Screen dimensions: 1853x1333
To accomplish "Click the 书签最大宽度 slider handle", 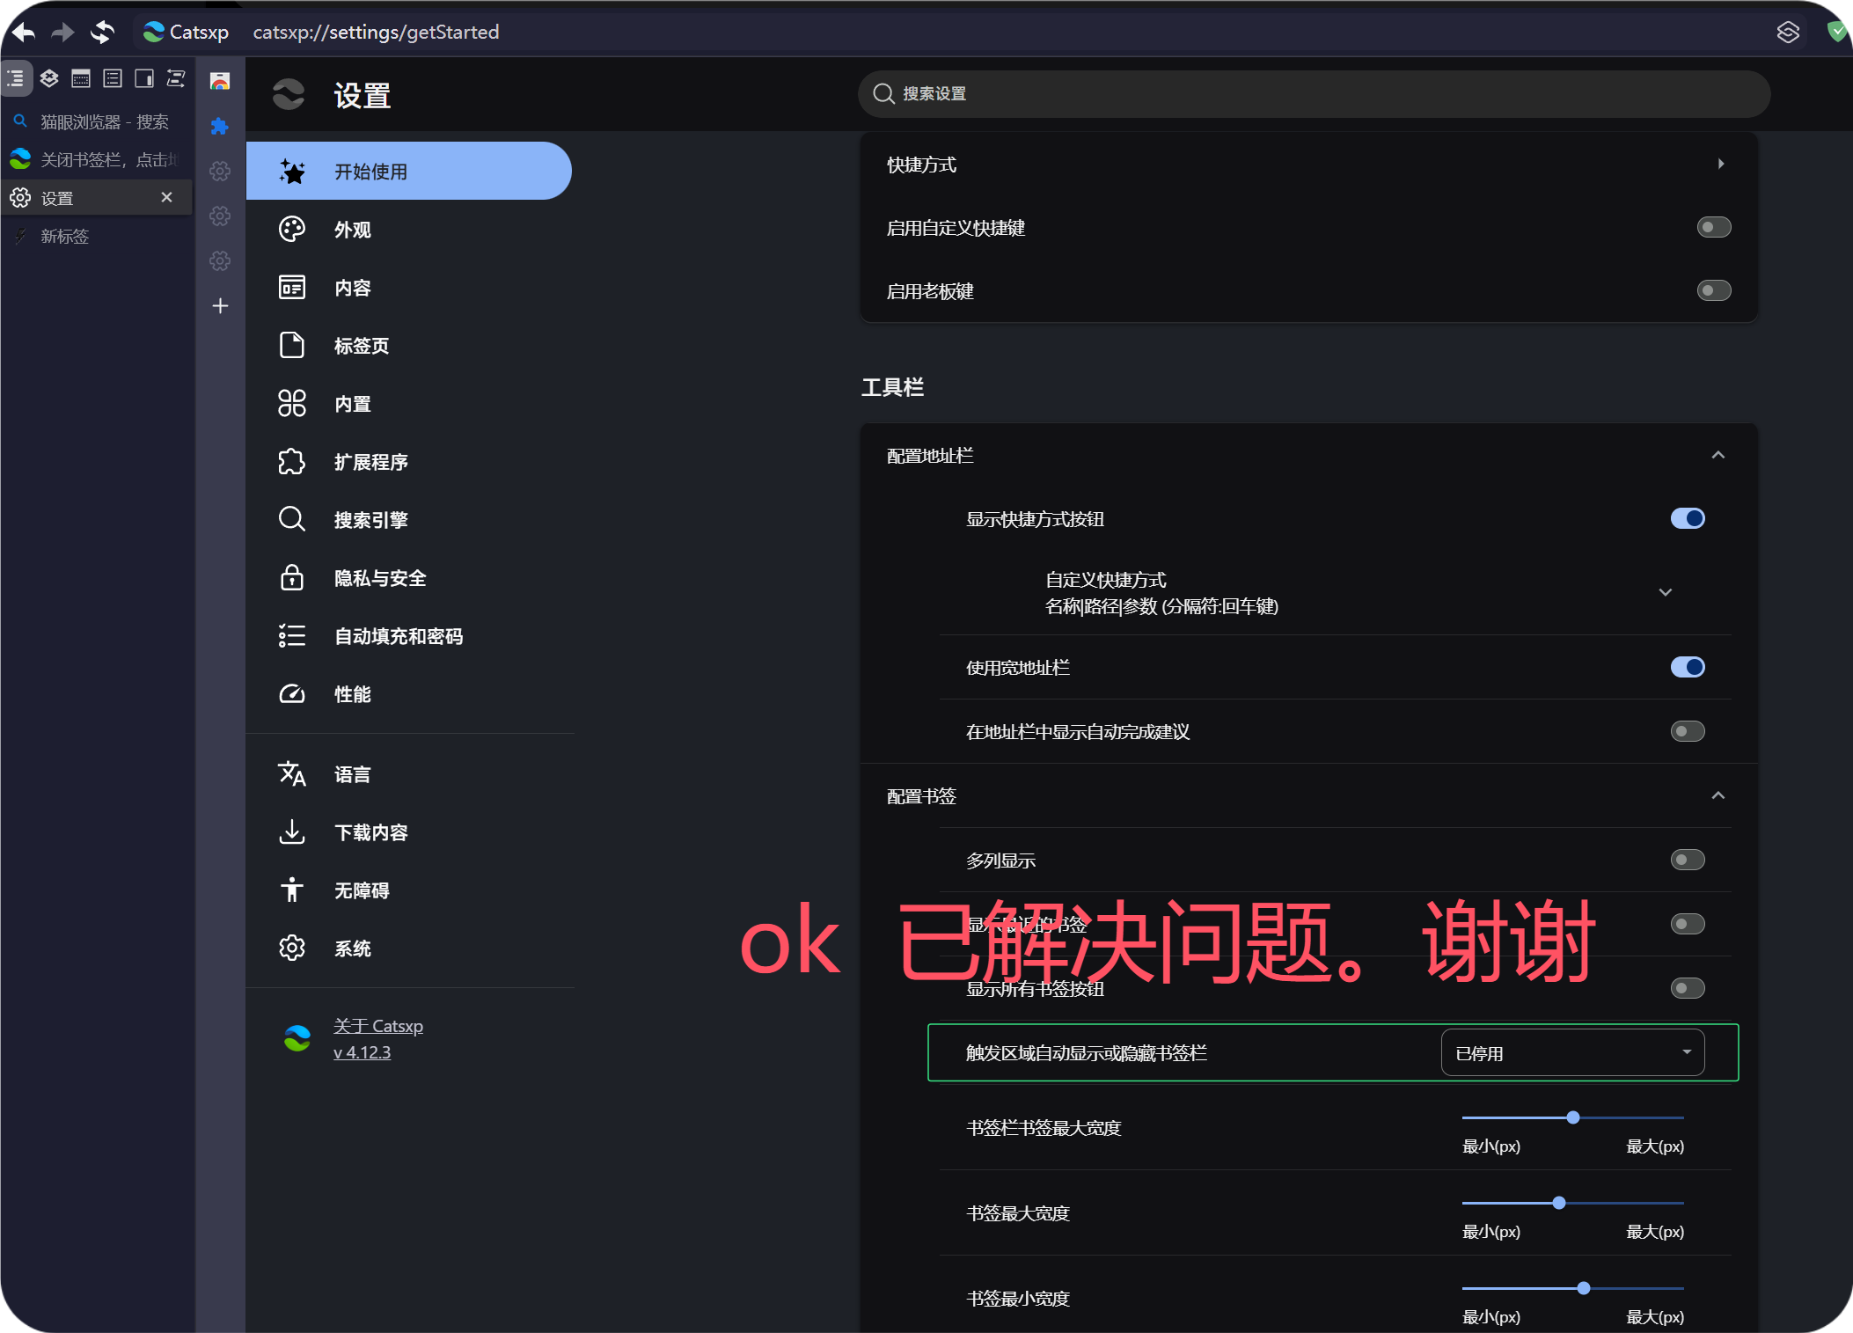I will pyautogui.click(x=1559, y=1203).
